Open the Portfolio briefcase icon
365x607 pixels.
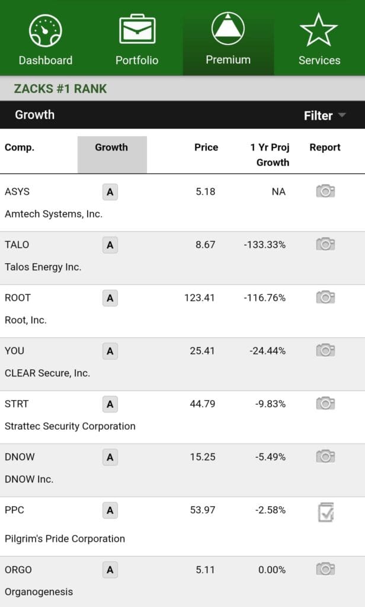(137, 28)
